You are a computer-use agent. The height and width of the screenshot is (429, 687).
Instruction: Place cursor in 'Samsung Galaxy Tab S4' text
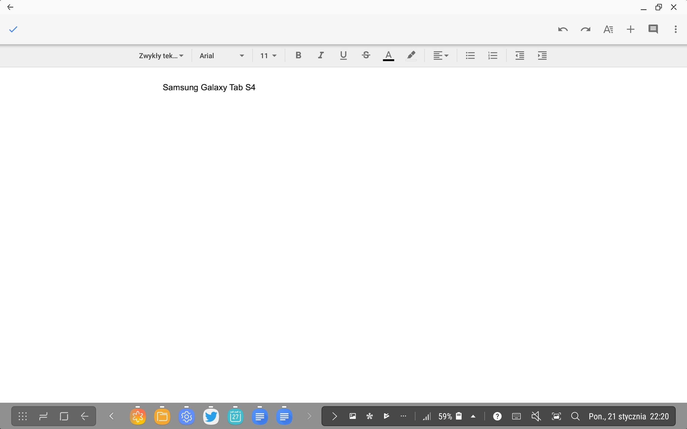coord(209,87)
